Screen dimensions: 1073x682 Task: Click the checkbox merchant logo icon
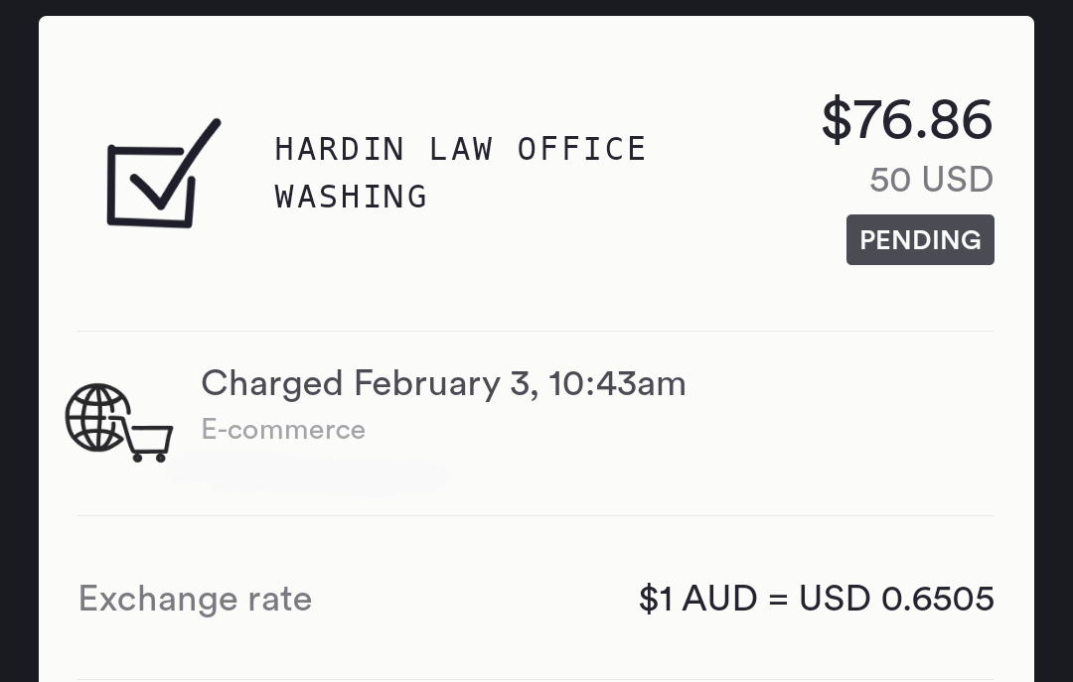(x=164, y=173)
